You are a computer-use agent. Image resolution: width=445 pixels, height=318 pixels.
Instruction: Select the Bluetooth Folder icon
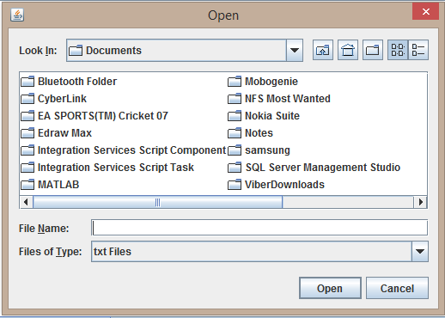tap(27, 82)
